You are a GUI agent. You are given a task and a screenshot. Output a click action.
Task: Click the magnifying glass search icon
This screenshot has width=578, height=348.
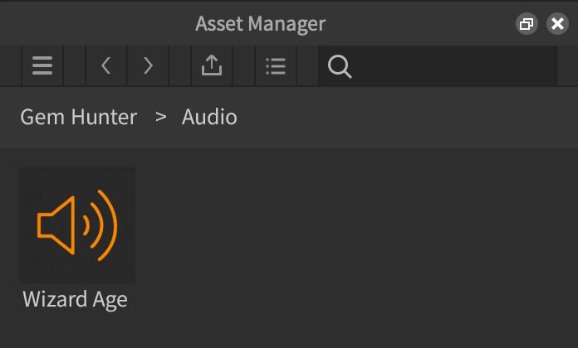(x=339, y=66)
